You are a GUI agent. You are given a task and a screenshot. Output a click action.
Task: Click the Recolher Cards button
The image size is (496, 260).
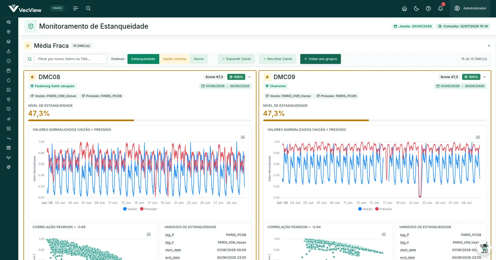tap(277, 59)
